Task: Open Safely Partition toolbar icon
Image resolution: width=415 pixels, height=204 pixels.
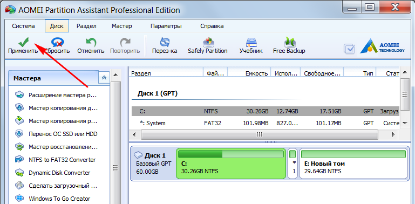Action: [208, 42]
